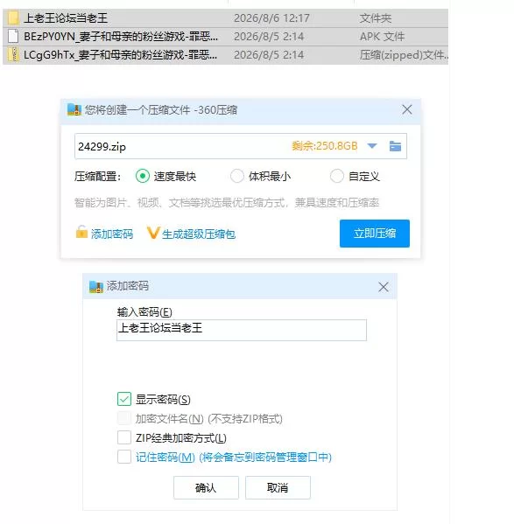Select the 体积最小 radio option
The image size is (514, 524).
237,176
